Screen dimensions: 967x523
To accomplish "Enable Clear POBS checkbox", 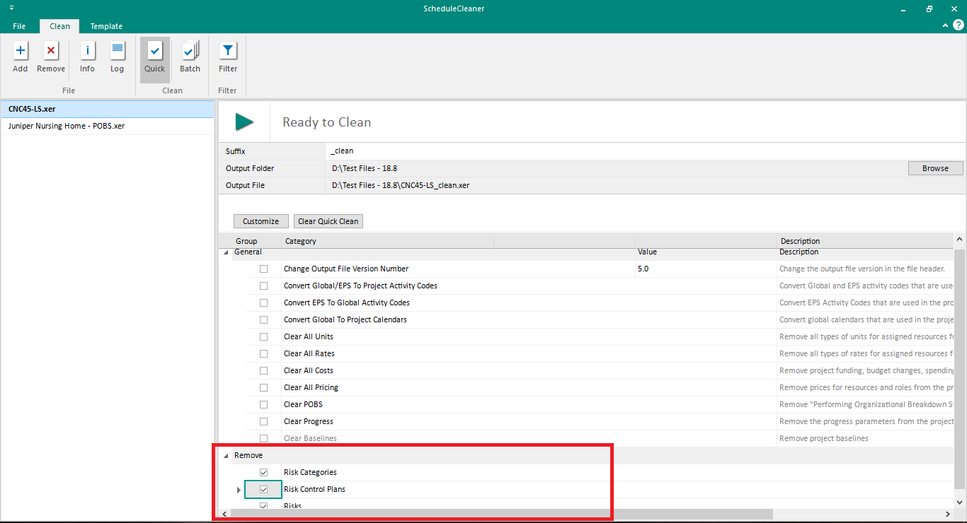I will point(263,404).
